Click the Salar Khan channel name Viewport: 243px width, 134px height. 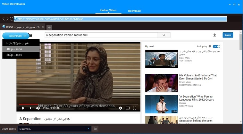point(184,58)
